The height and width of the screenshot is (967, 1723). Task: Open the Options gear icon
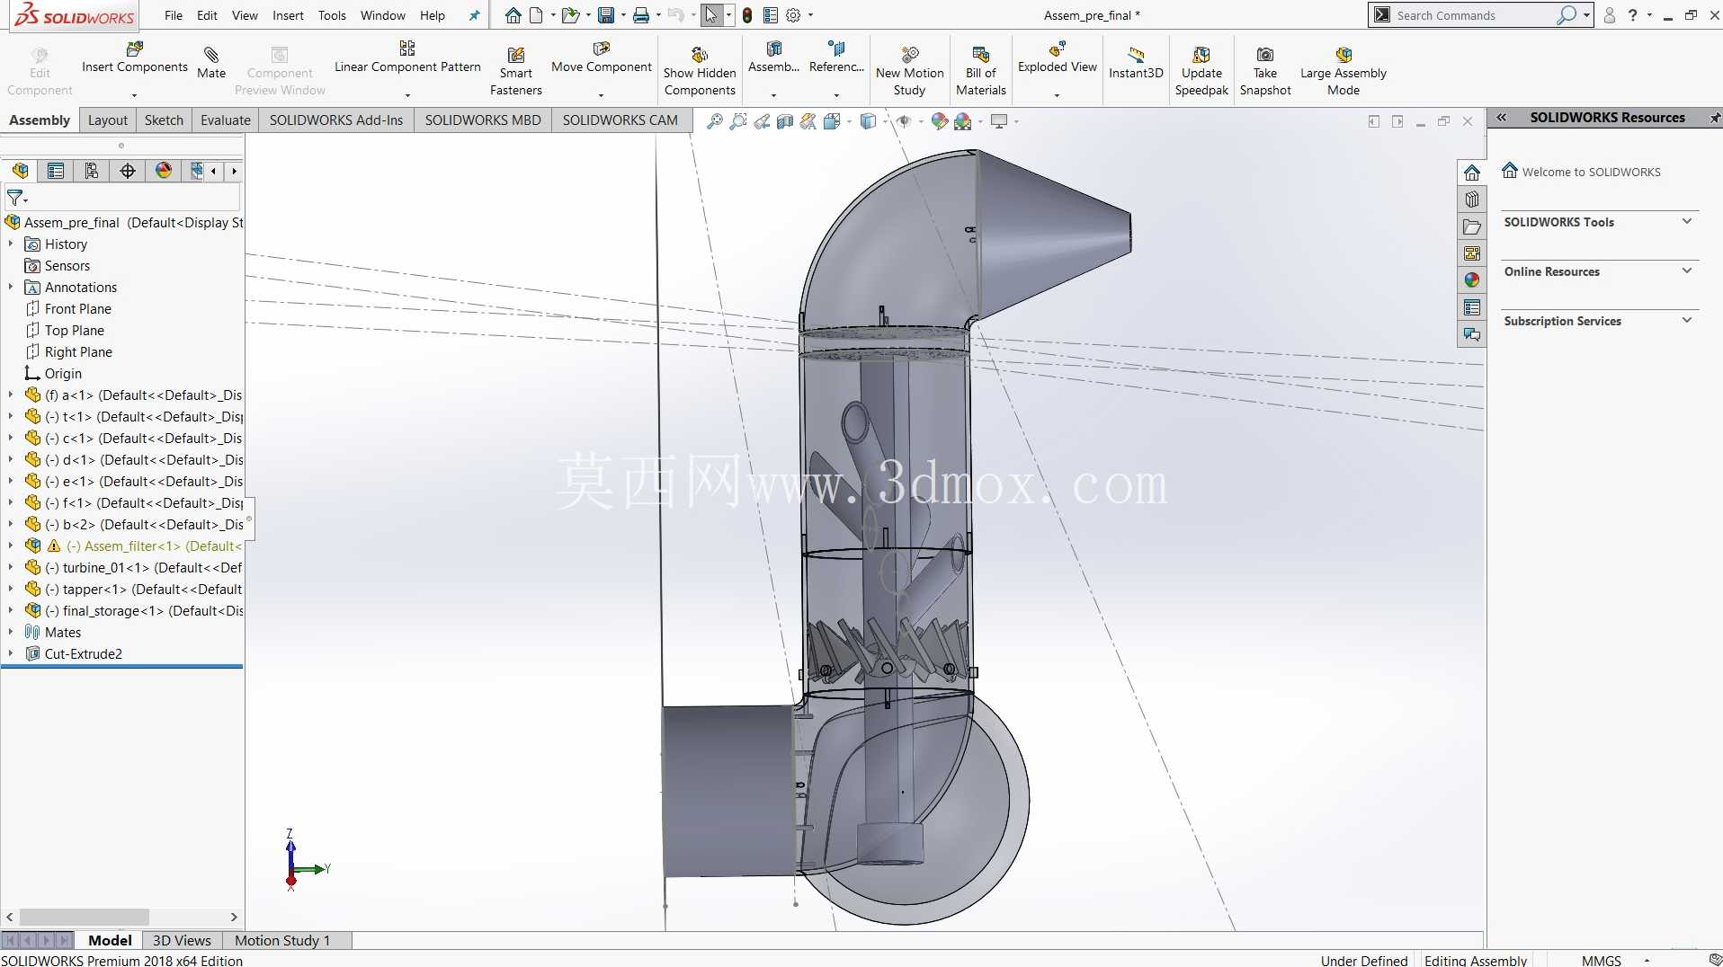tap(793, 15)
